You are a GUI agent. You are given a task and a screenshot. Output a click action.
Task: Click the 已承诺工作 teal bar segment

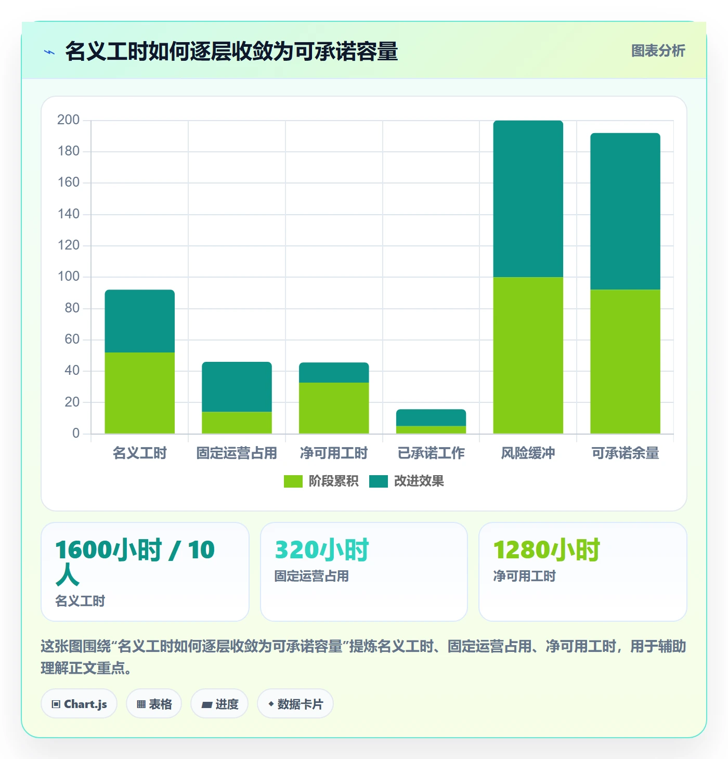point(431,417)
